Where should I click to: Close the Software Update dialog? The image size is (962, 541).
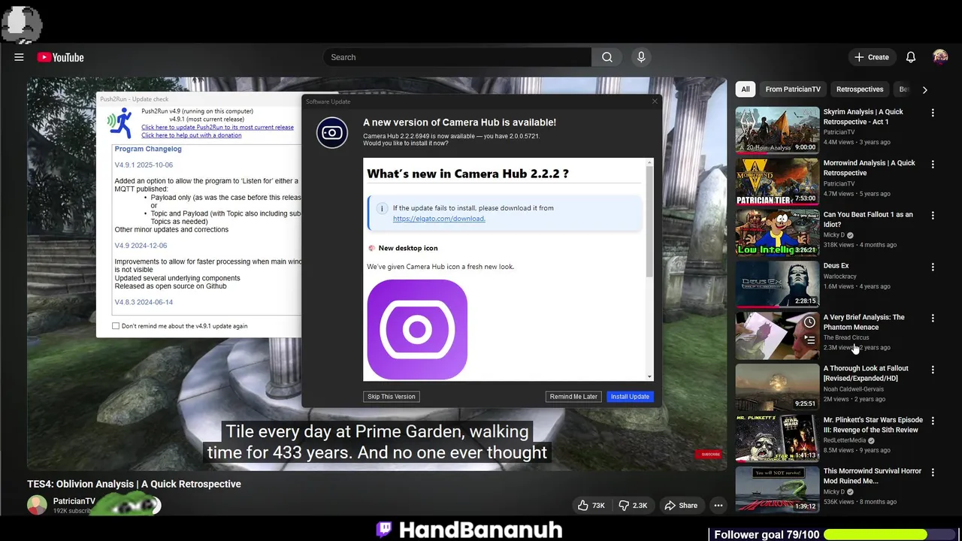click(654, 101)
